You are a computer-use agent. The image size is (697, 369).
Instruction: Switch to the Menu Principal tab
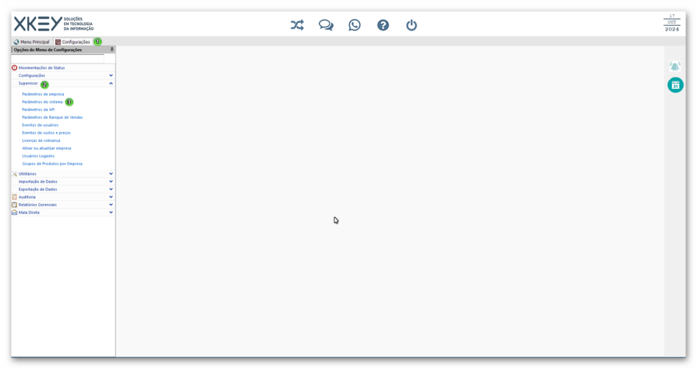31,41
